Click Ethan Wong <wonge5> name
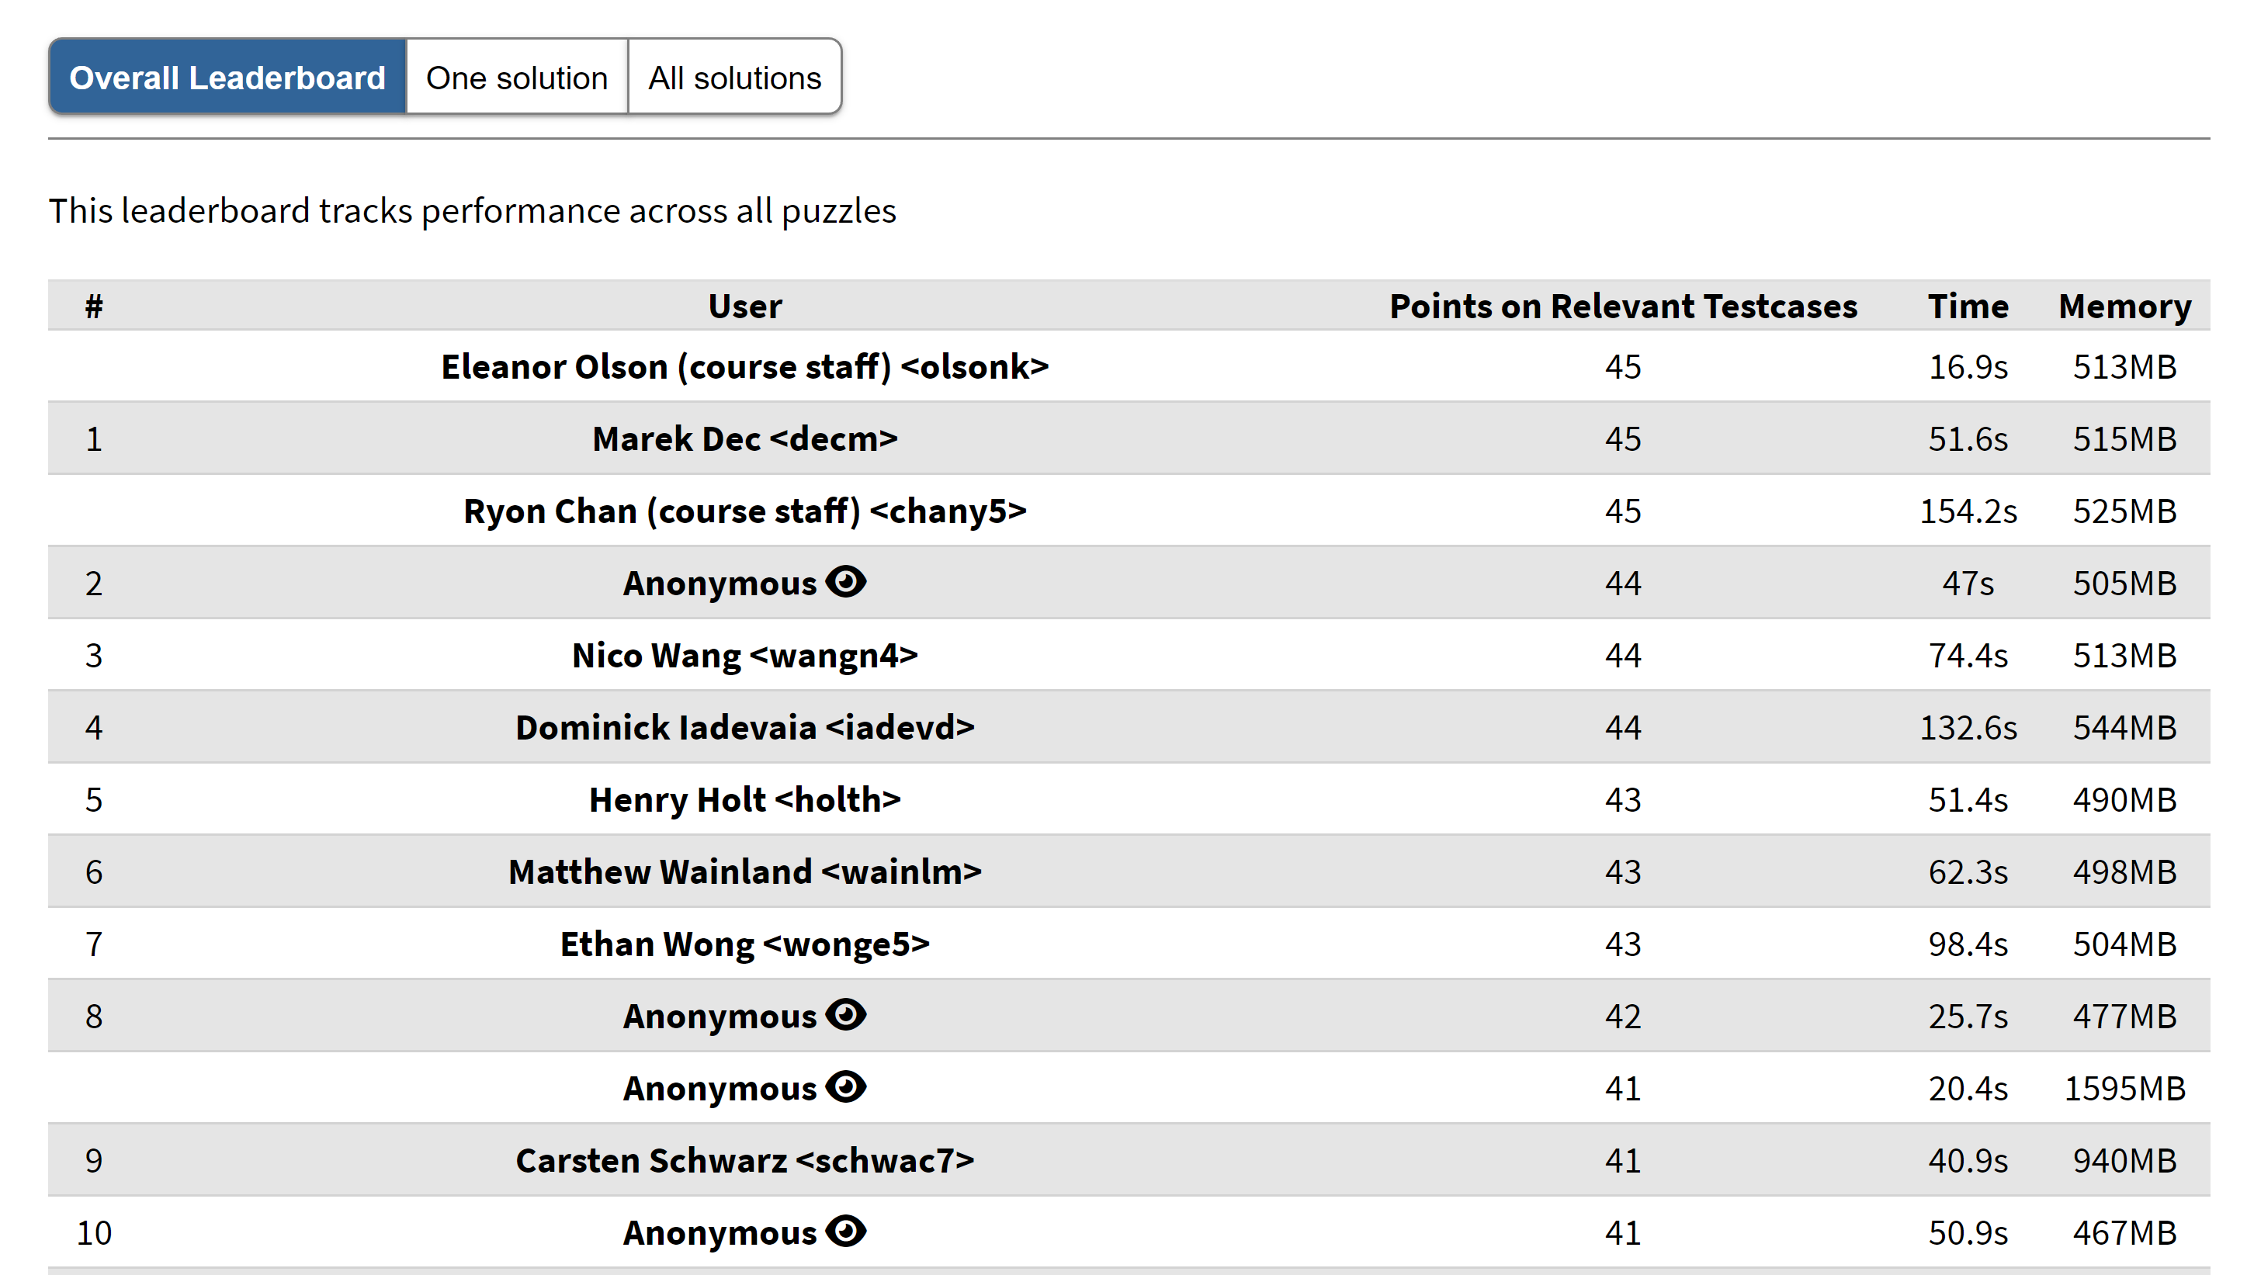2247x1275 pixels. pyautogui.click(x=744, y=944)
